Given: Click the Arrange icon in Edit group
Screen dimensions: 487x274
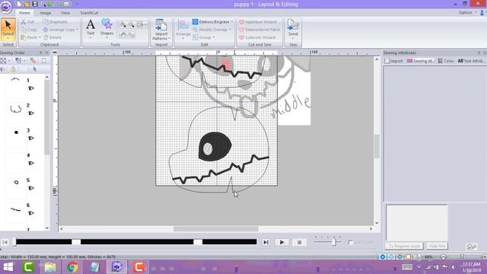Looking at the screenshot, I should click(183, 25).
